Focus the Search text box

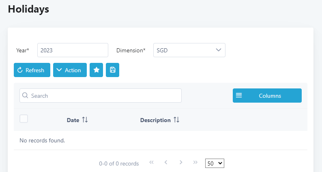(103, 96)
